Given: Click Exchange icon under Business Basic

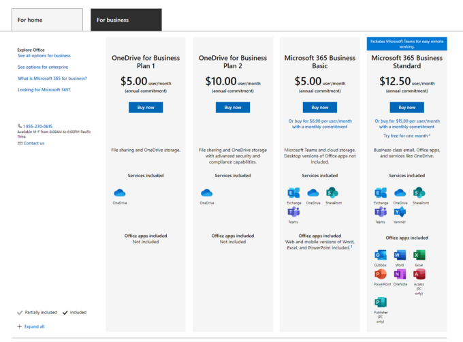Looking at the screenshot, I should [294, 193].
